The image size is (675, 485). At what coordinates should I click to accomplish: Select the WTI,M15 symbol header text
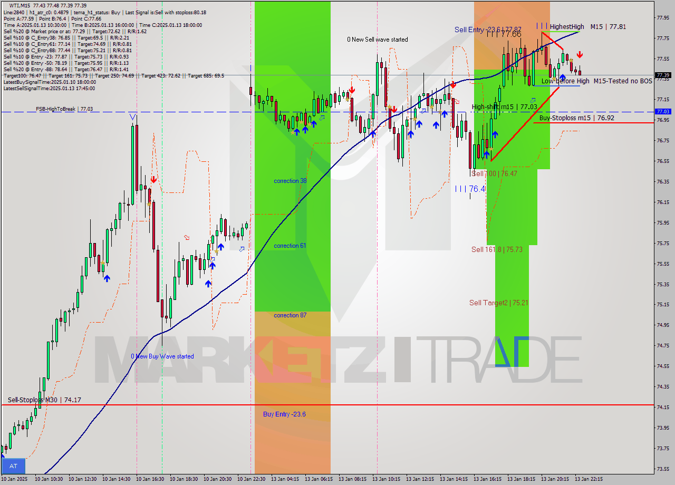pyautogui.click(x=20, y=5)
